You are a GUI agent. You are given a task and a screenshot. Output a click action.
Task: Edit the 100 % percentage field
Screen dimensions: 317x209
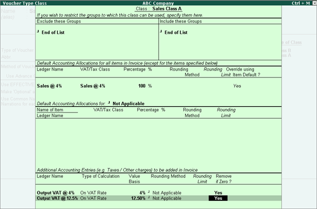tap(145, 86)
